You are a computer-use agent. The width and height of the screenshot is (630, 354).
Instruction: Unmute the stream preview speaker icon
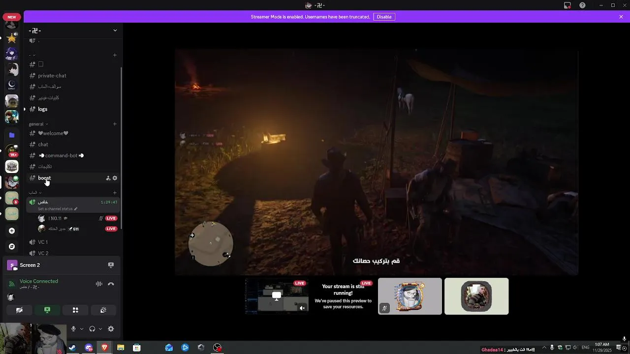click(x=302, y=308)
